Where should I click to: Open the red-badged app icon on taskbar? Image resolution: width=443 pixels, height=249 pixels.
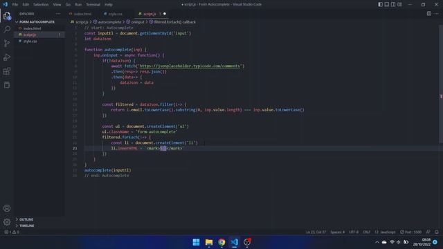(247, 242)
